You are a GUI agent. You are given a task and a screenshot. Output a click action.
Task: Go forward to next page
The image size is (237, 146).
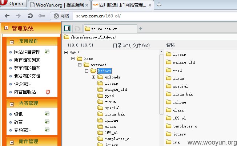click(18, 16)
